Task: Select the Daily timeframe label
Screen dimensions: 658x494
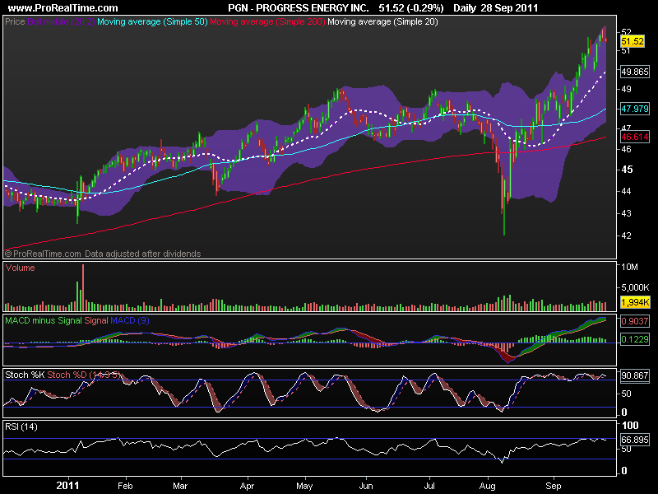Action: pos(465,8)
